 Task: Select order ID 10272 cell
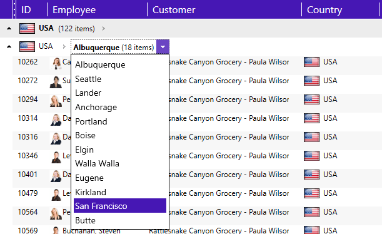(28, 81)
